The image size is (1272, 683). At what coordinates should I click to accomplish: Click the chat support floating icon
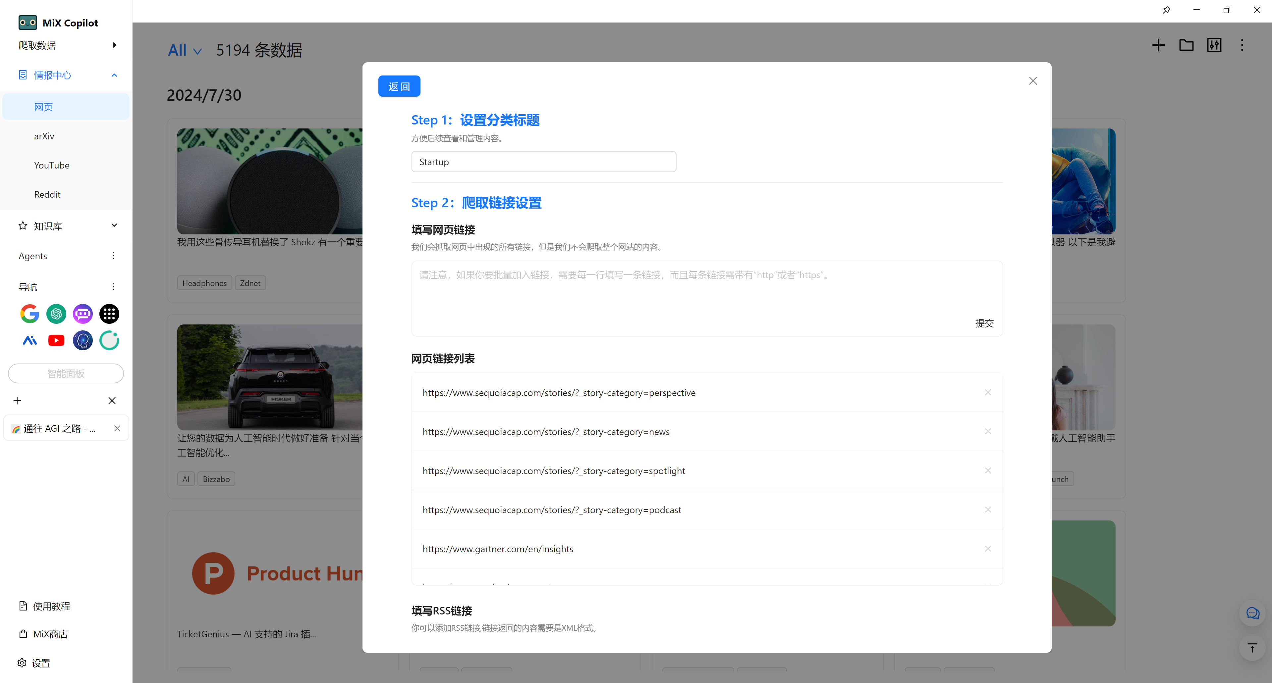[x=1253, y=613]
